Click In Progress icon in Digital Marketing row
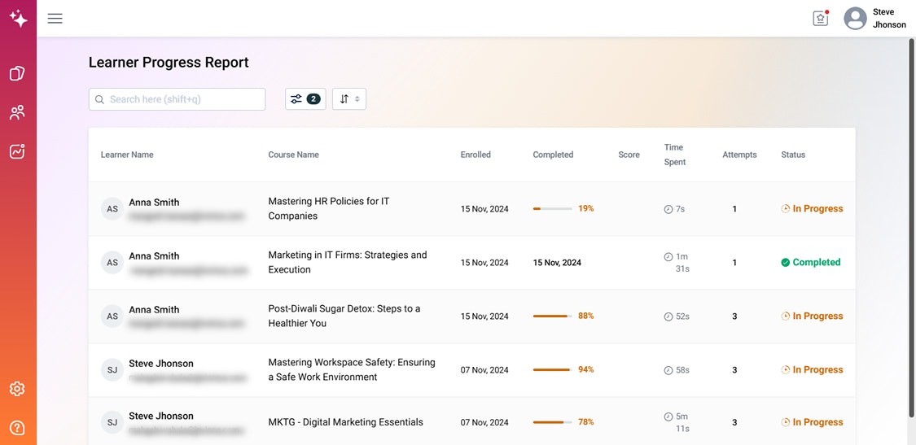 [785, 422]
